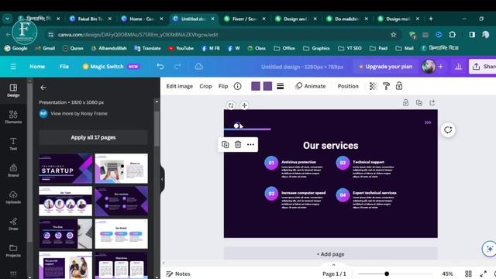Click the add page icon above slide
Viewport: 496px width, 279px height.
tap(432, 102)
